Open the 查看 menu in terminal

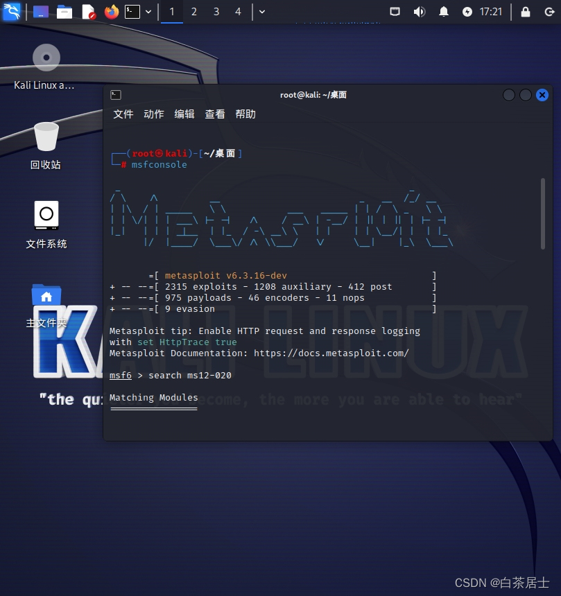(x=215, y=114)
